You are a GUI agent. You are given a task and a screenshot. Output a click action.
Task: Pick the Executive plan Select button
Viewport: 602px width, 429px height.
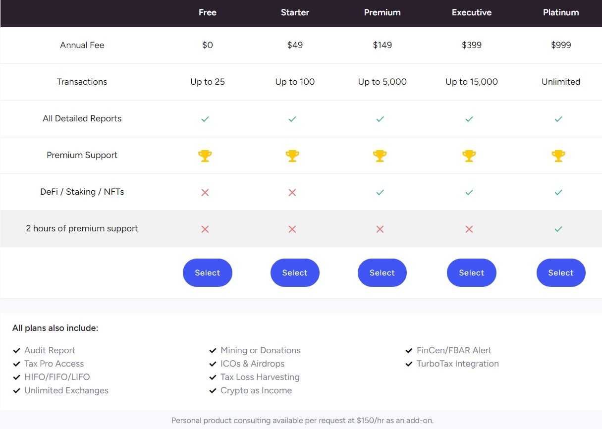471,272
